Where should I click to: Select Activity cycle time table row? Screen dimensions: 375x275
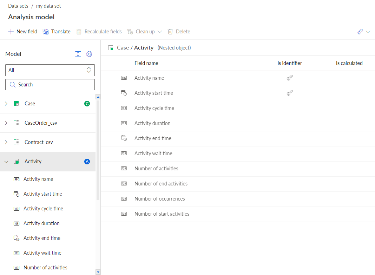[x=238, y=108]
